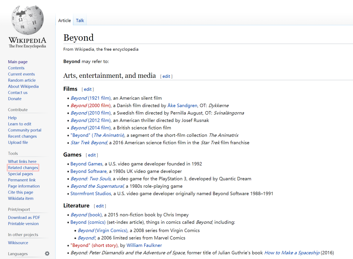Open Beyond (comics) link
The height and width of the screenshot is (259, 353).
pyautogui.click(x=88, y=222)
